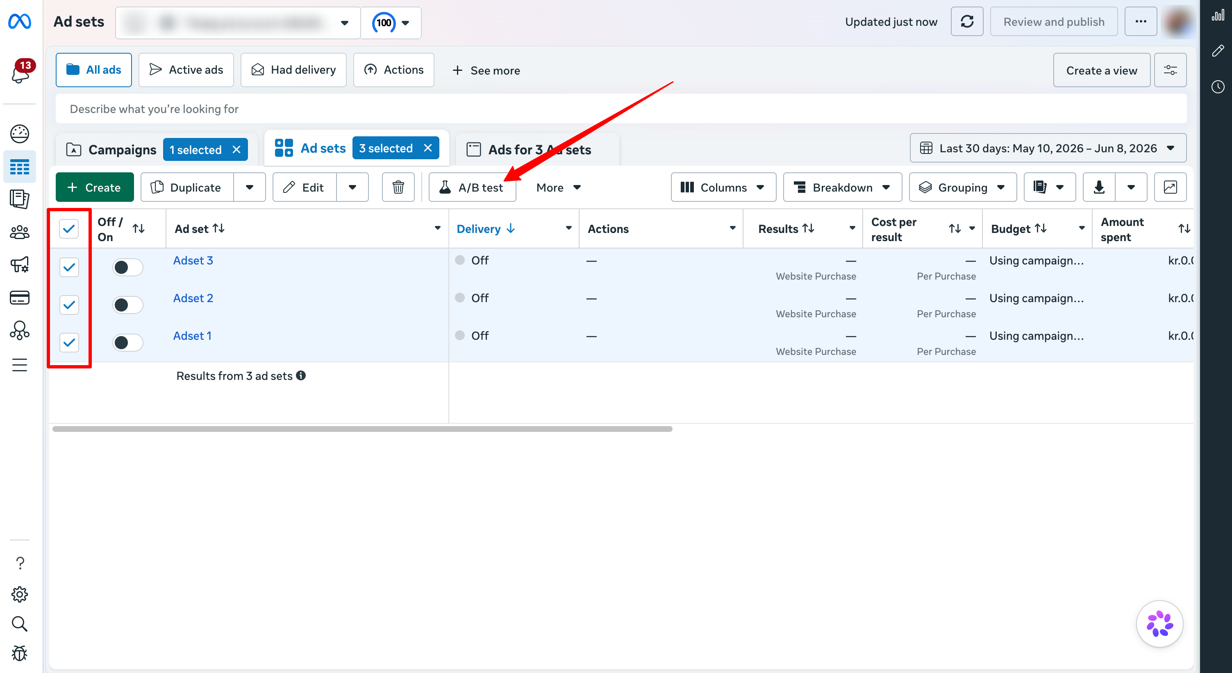Open the Grouping dropdown
1232x673 pixels.
point(962,187)
